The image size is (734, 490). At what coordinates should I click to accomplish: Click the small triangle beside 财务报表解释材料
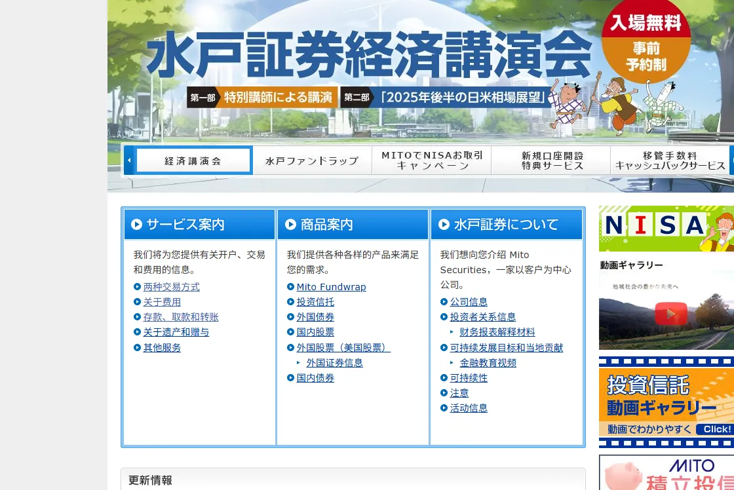[452, 331]
